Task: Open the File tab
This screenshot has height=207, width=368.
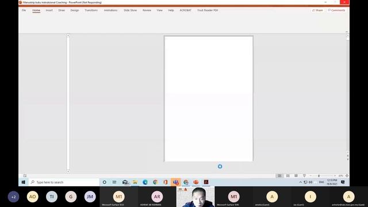Action: point(24,10)
